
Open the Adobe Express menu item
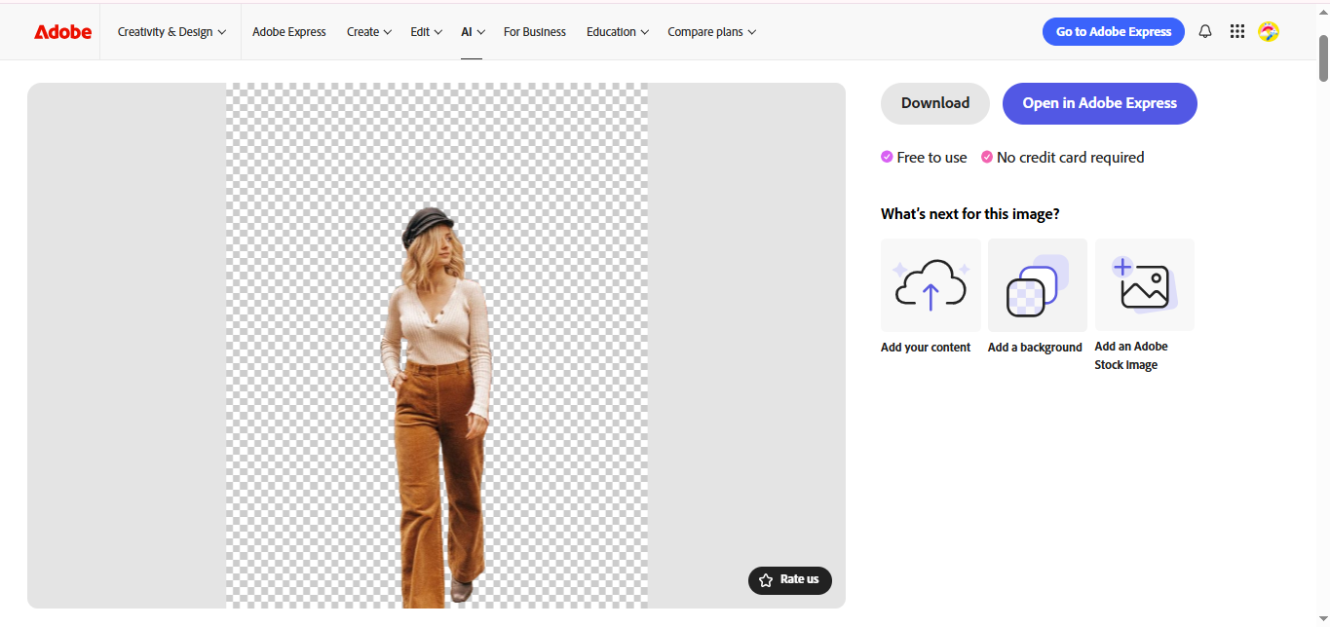[288, 31]
